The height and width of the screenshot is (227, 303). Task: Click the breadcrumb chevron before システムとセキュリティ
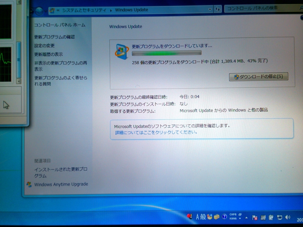tap(58, 10)
